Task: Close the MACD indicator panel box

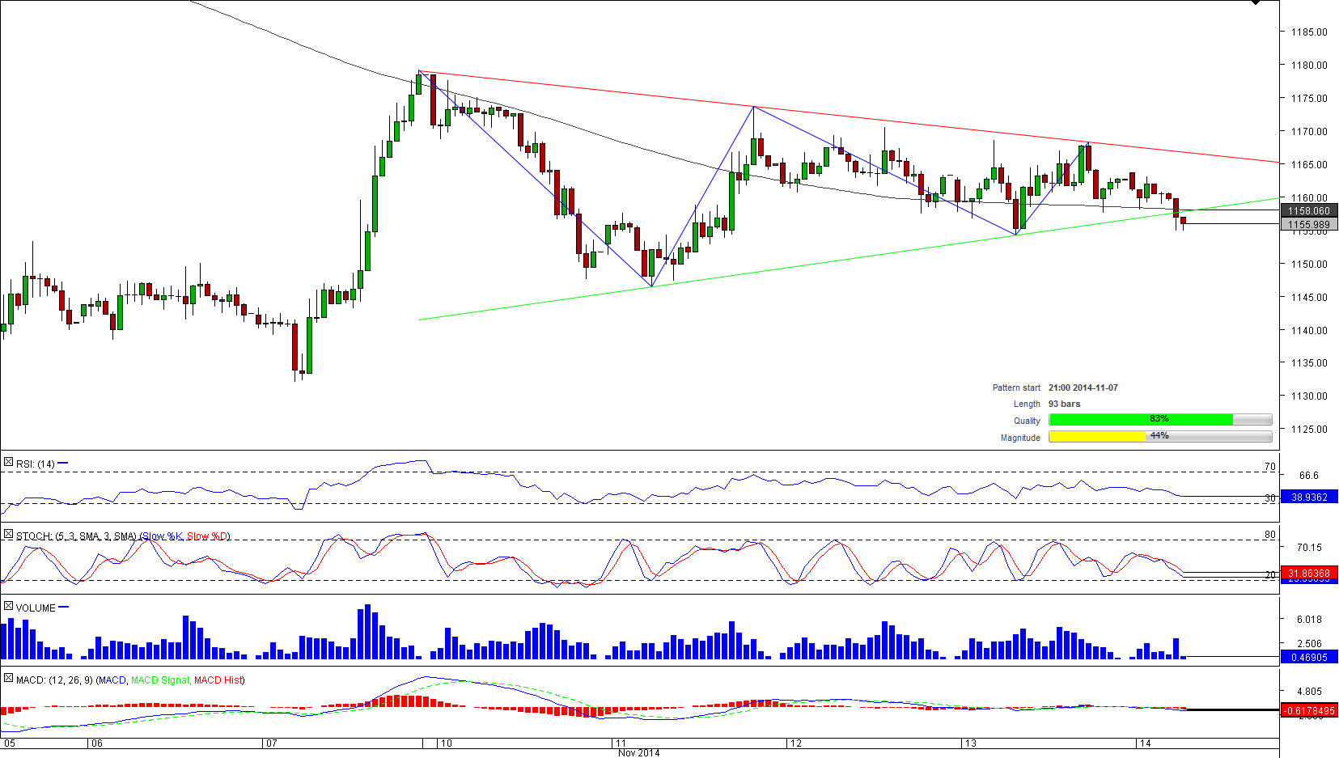Action: pos(8,679)
